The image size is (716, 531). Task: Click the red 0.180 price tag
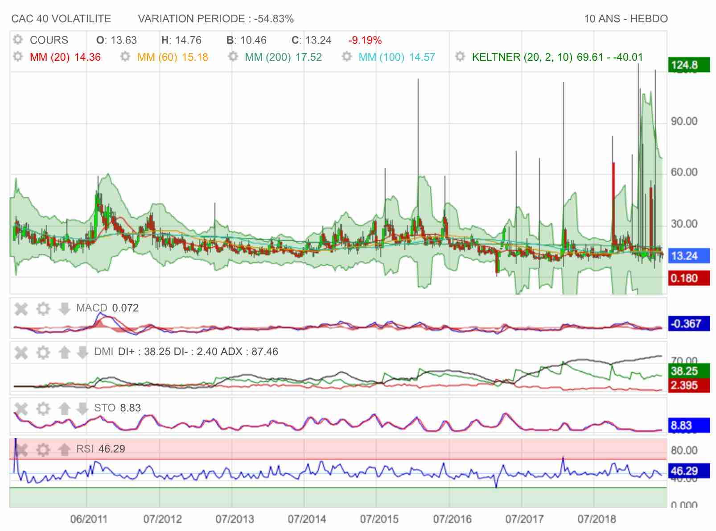coord(689,278)
